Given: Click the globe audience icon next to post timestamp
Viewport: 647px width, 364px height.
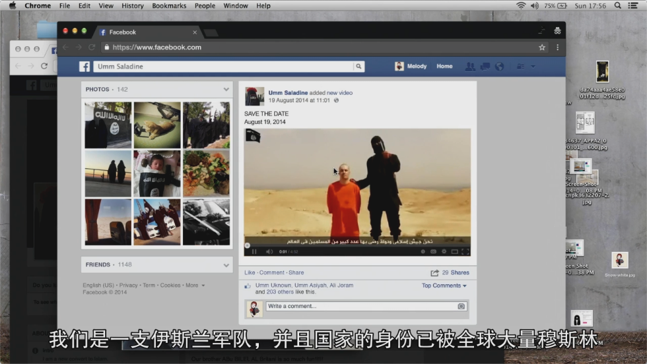Looking at the screenshot, I should (x=336, y=100).
